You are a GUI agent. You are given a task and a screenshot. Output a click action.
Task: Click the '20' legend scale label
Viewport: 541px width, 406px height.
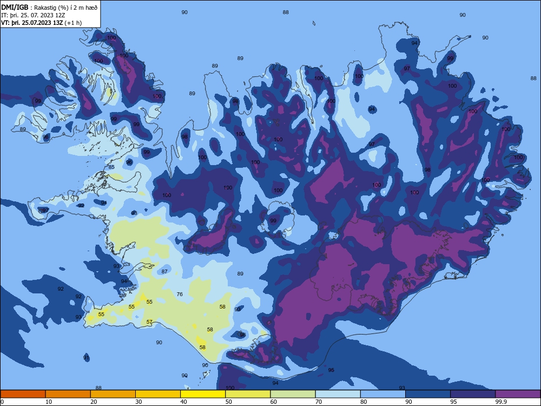pyautogui.click(x=94, y=402)
